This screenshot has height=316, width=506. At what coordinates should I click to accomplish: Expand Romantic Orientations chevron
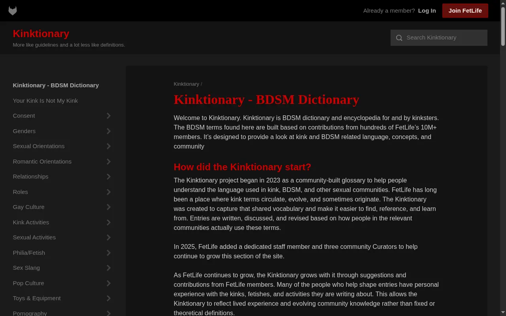coord(109,162)
